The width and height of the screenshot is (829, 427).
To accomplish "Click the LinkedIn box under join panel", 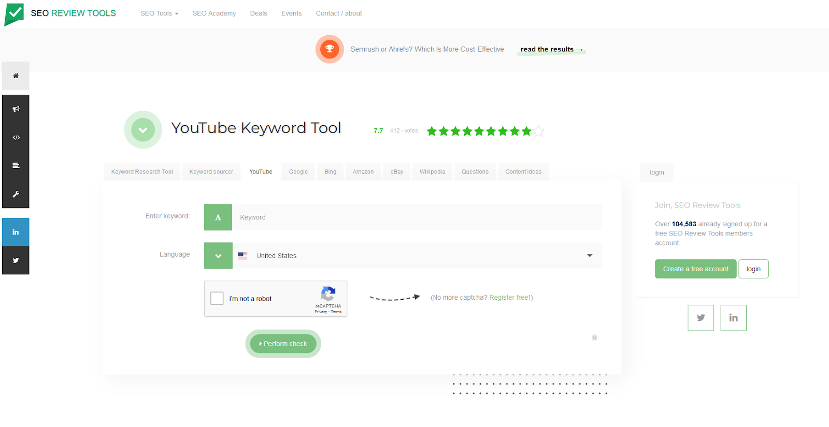I will pyautogui.click(x=733, y=318).
